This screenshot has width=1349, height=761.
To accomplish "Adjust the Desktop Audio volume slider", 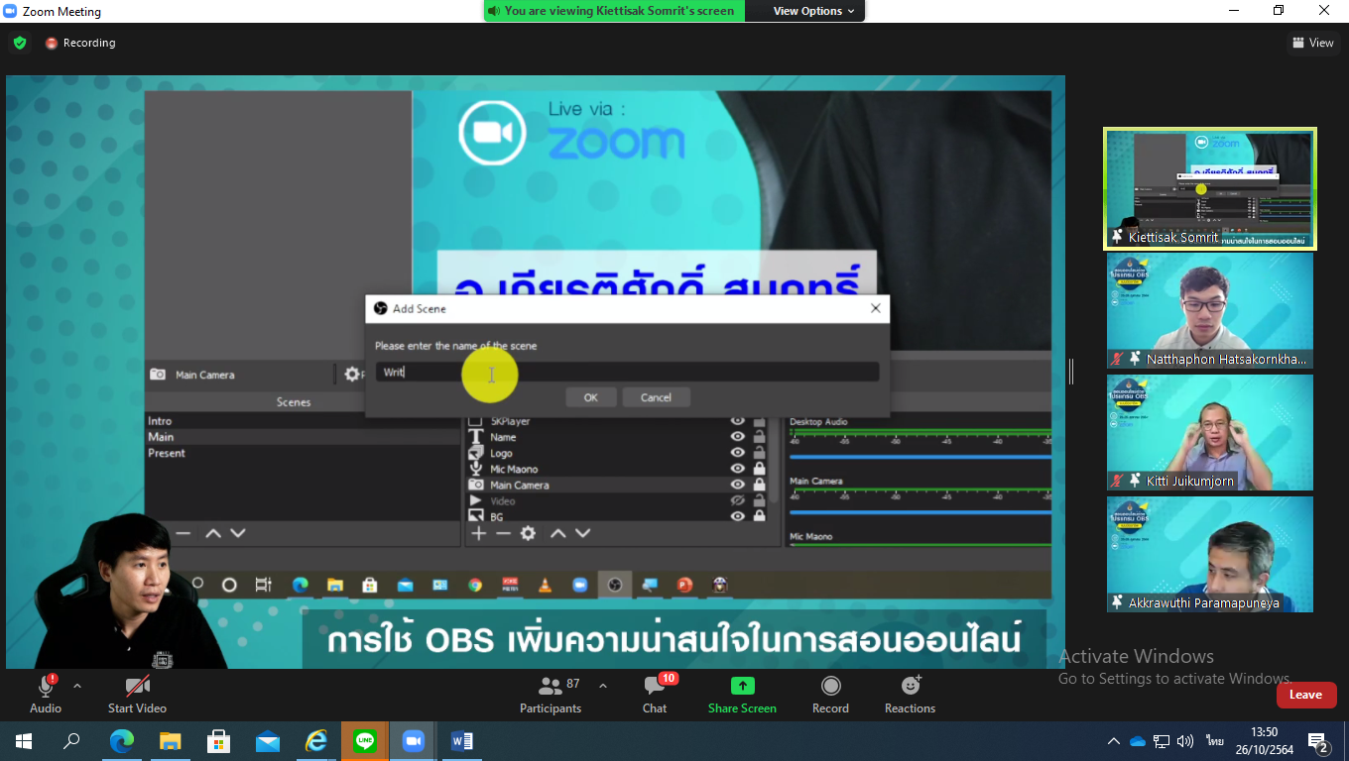I will click(x=920, y=457).
